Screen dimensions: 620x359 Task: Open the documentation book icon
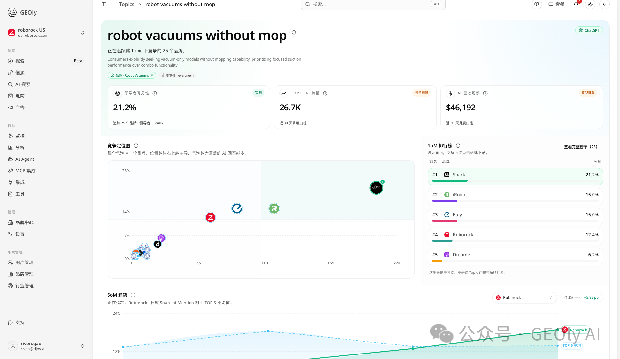coord(537,4)
